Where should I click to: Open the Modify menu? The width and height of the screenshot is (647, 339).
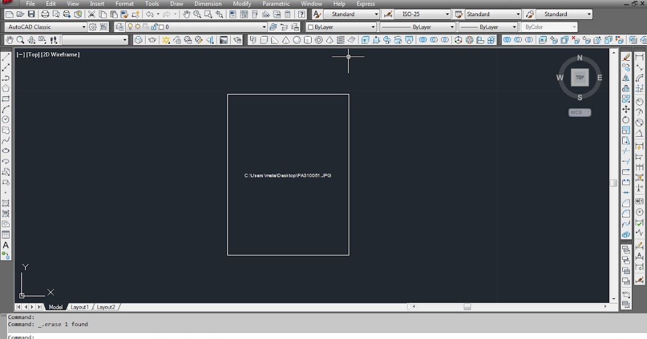242,4
